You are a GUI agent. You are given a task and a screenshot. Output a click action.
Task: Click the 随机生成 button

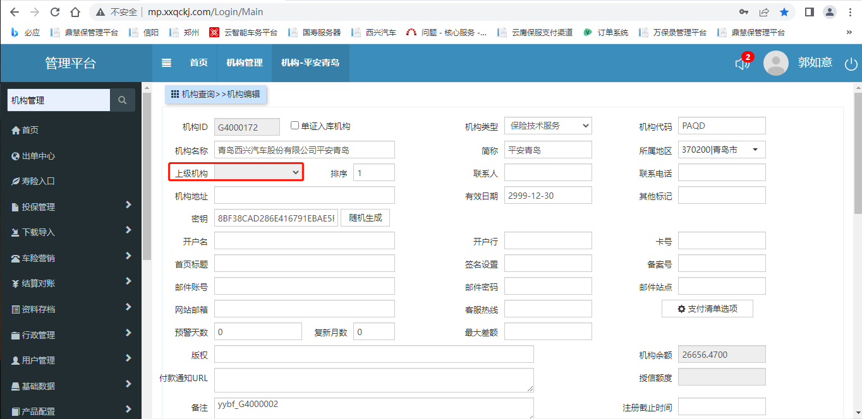tap(365, 218)
